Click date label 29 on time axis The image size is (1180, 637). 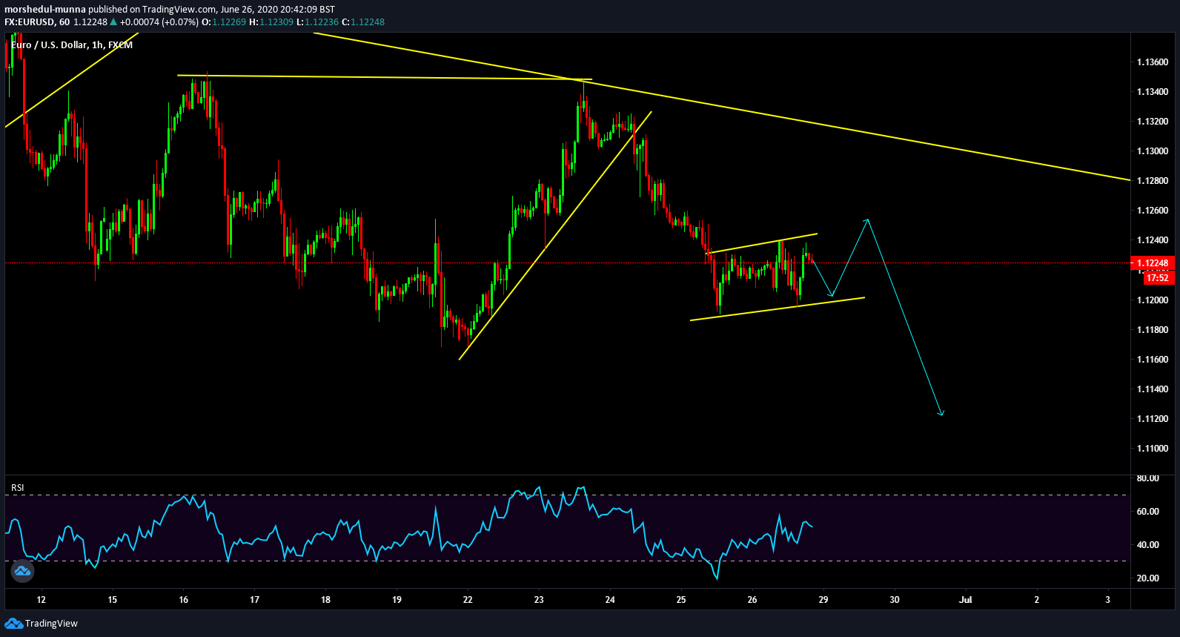(823, 600)
